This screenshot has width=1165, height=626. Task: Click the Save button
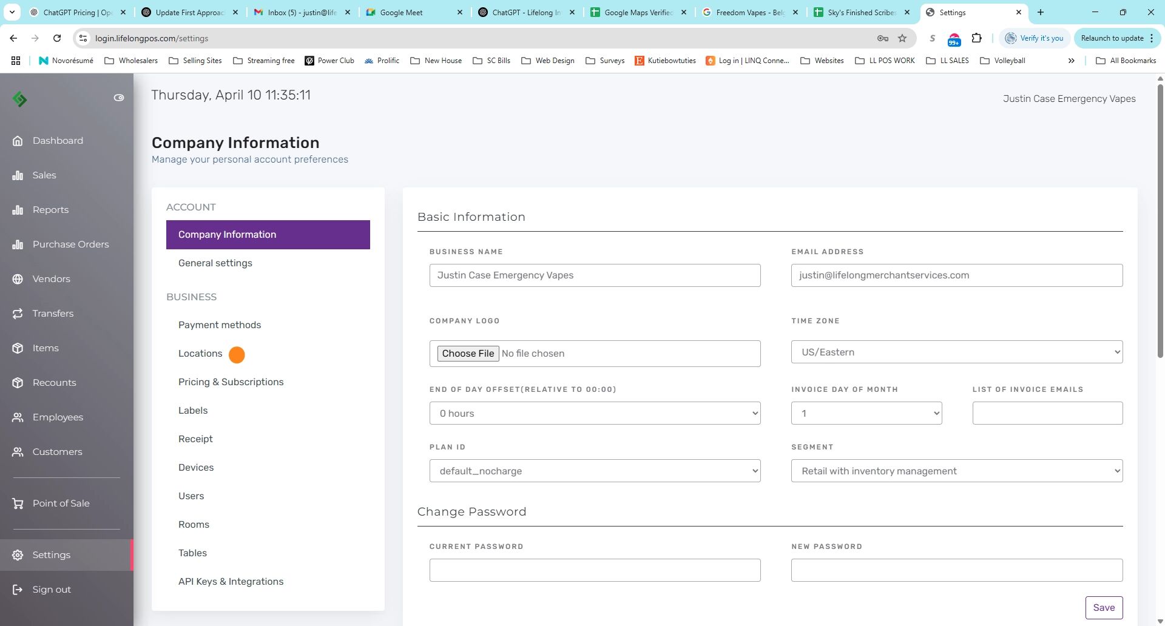[1104, 608]
